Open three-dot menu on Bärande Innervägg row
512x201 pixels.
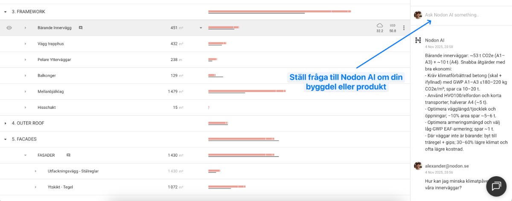(404, 28)
